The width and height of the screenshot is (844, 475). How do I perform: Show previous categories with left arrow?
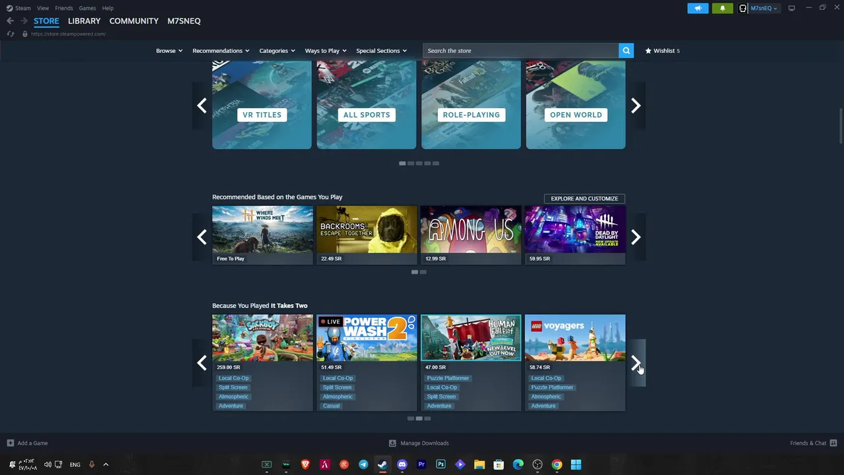click(202, 106)
